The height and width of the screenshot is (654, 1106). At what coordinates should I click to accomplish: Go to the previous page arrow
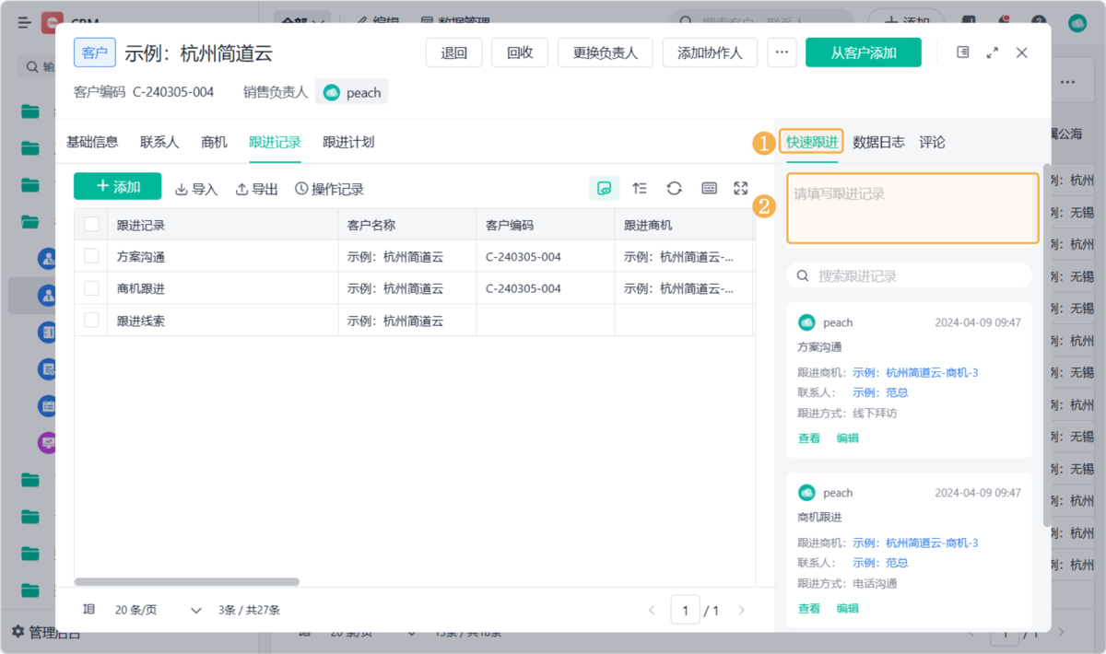click(652, 610)
